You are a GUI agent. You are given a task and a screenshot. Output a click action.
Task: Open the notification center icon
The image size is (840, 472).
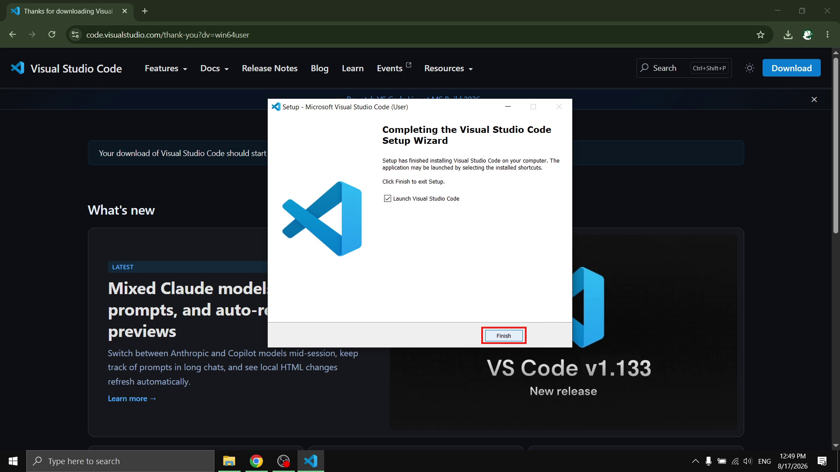coord(822,461)
